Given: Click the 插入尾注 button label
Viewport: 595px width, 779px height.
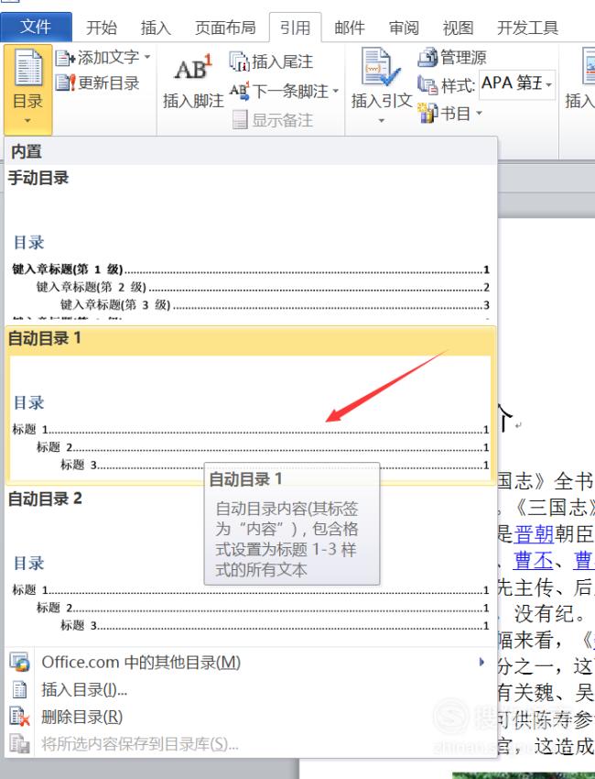Looking at the screenshot, I should click(x=282, y=61).
